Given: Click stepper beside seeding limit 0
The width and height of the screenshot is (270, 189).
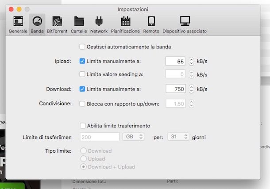Looking at the screenshot, I should coord(191,75).
